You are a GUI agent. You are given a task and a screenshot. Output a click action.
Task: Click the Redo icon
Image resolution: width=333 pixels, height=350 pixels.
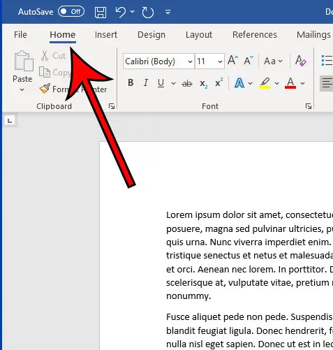(x=148, y=12)
